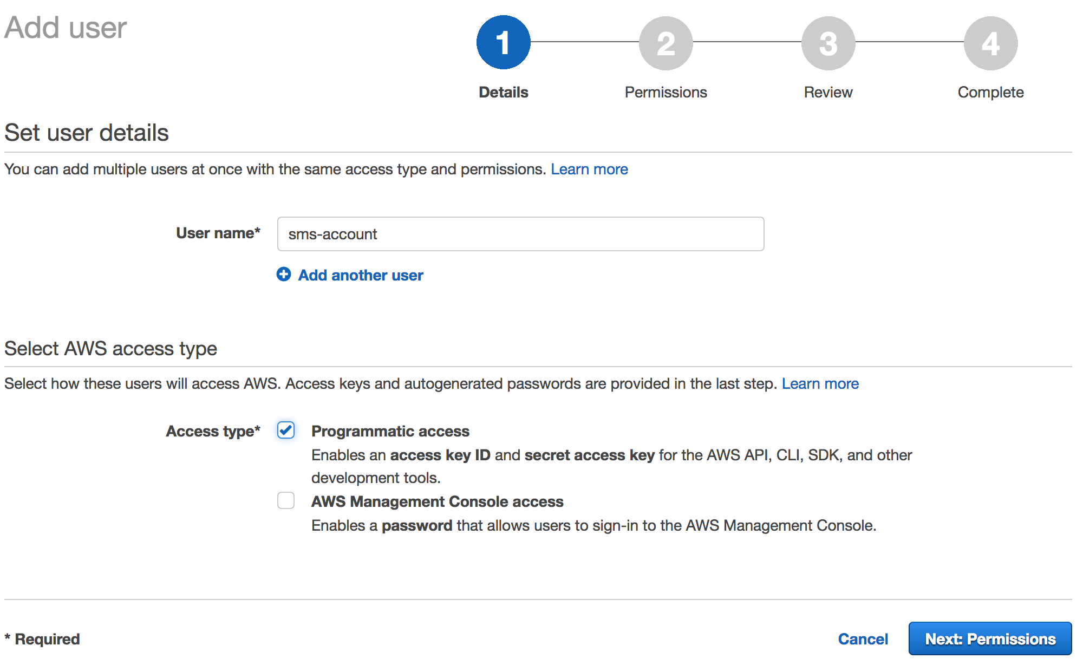Click the Add another user link
The height and width of the screenshot is (665, 1083).
361,275
